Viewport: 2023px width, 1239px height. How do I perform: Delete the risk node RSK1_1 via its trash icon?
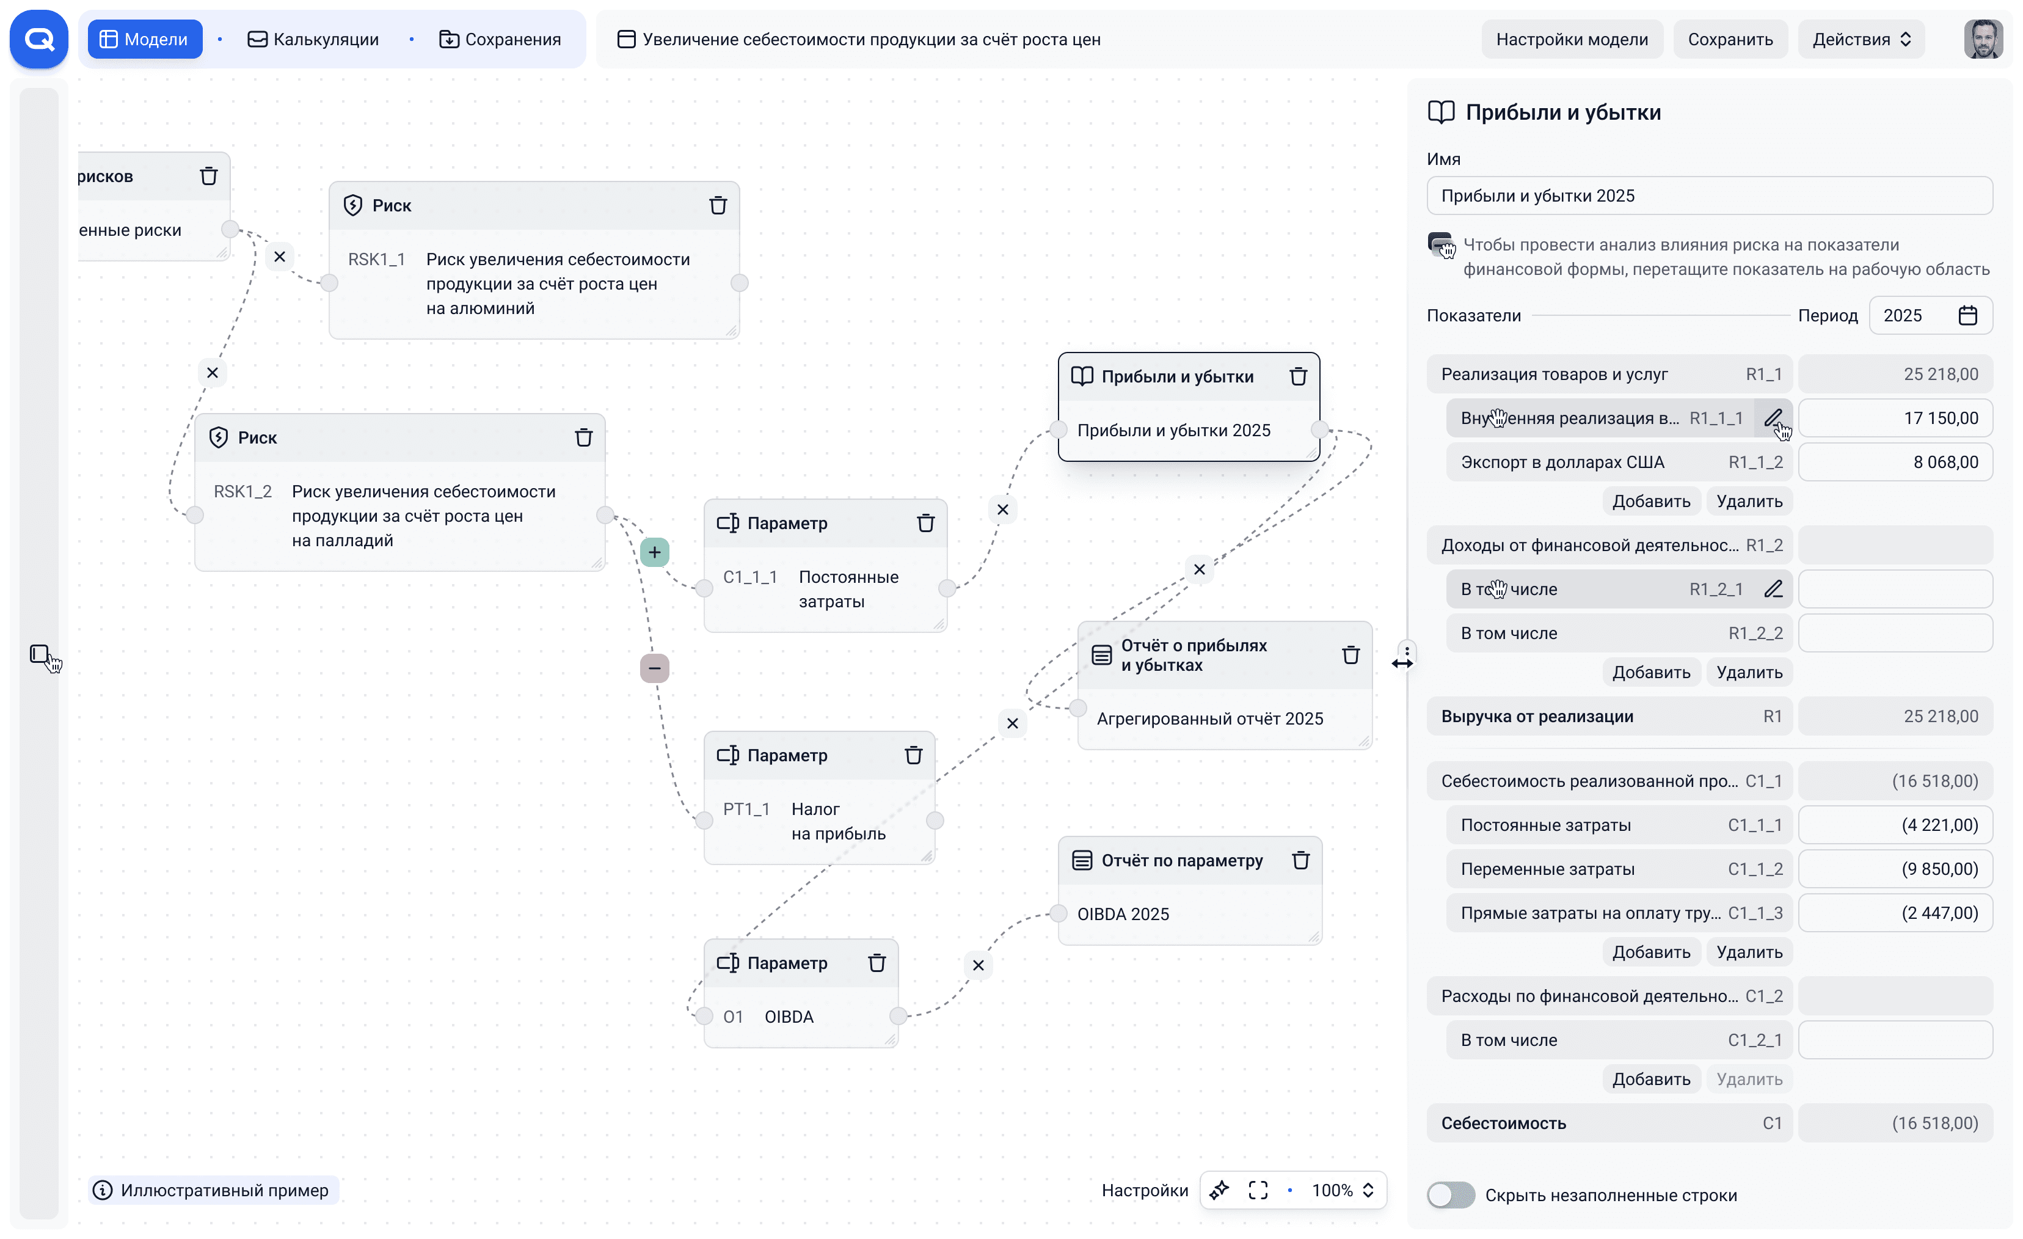tap(718, 205)
